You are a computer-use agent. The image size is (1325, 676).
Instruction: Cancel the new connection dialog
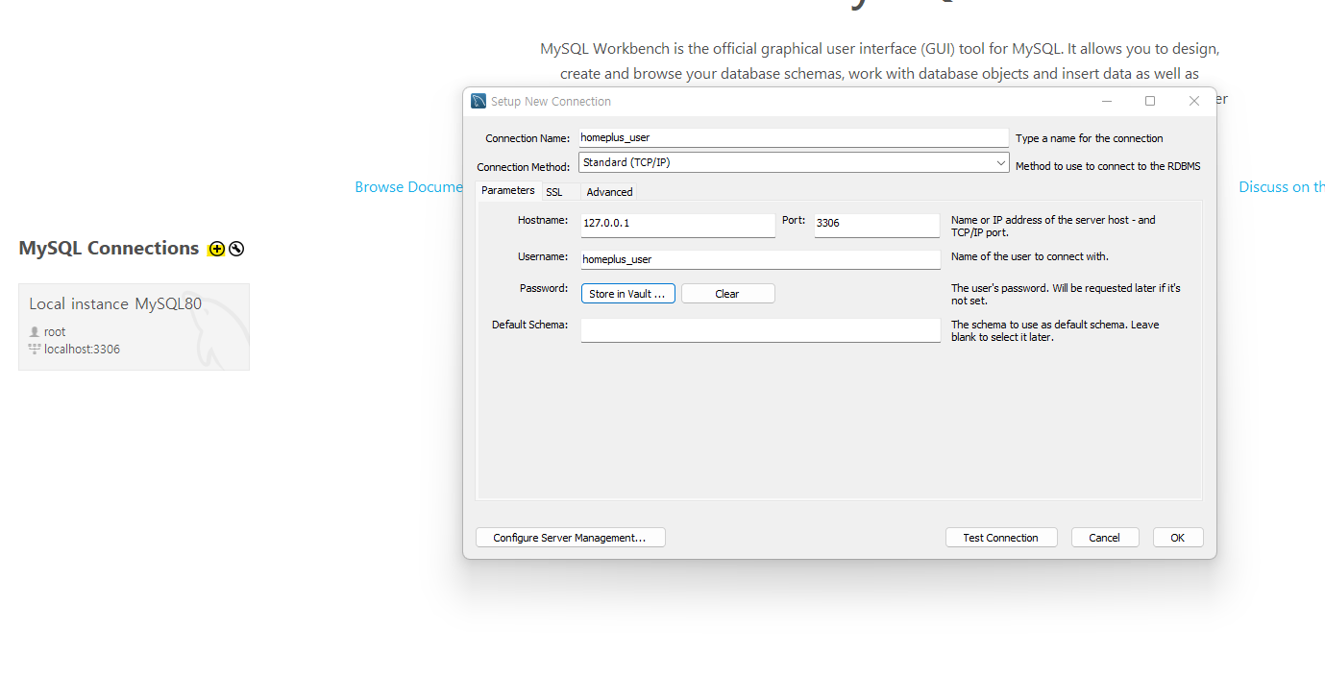click(x=1105, y=538)
